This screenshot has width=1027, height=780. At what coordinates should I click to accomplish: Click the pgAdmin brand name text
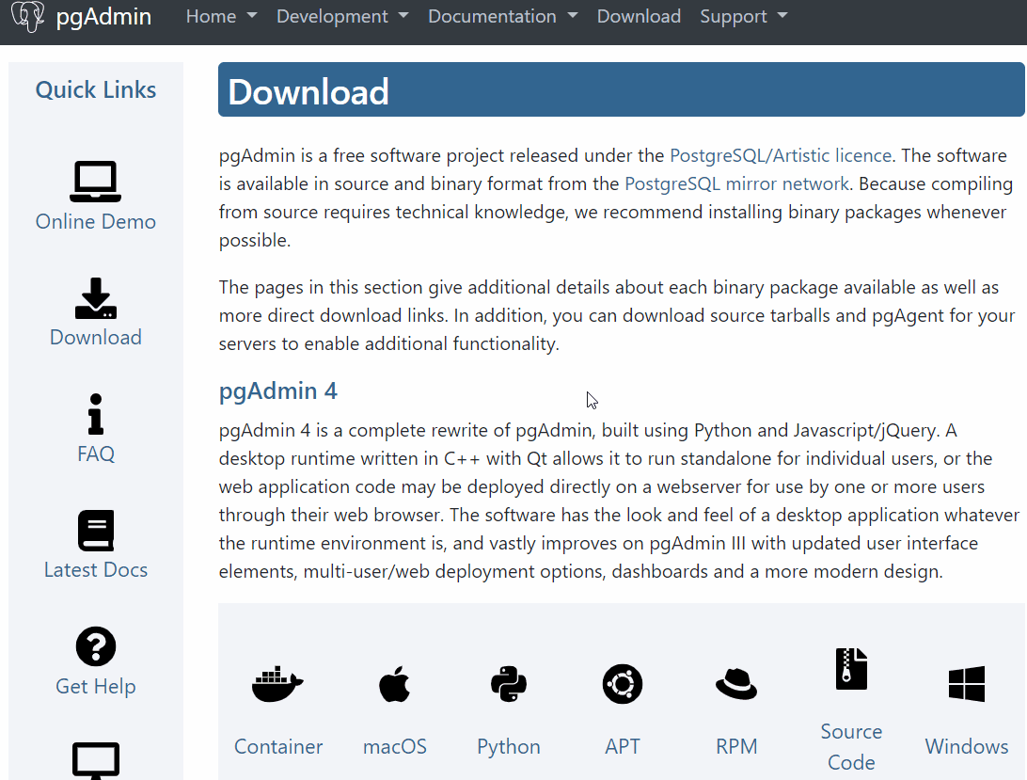tap(103, 16)
